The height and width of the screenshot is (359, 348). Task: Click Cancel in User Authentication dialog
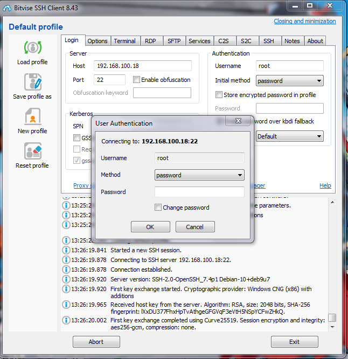click(195, 227)
